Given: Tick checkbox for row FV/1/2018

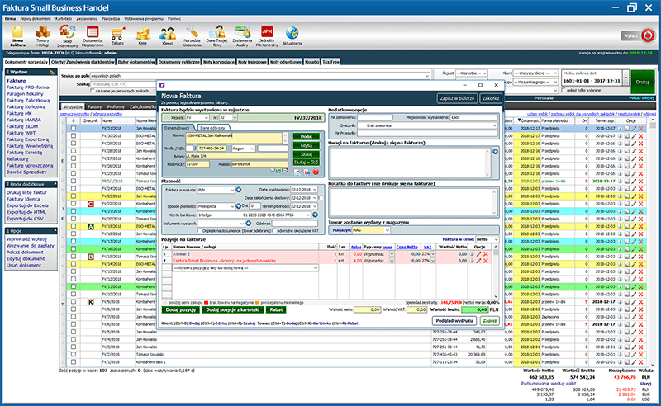Looking at the screenshot, I should click(74, 361).
